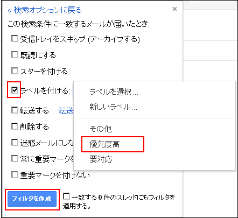
Task: Go back via 検索オプションに戻る link
Action: coord(45,10)
